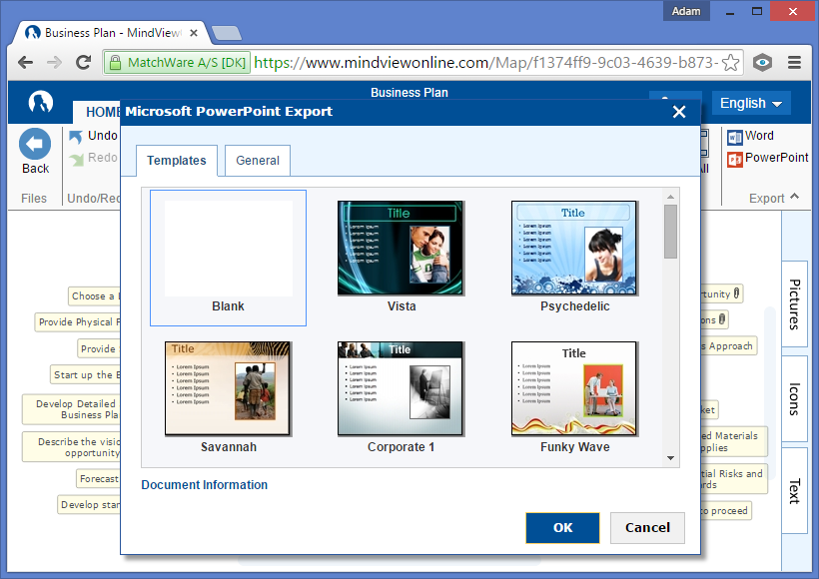This screenshot has height=579, width=819.
Task: Close the PowerPoint Export dialog
Action: pos(679,112)
